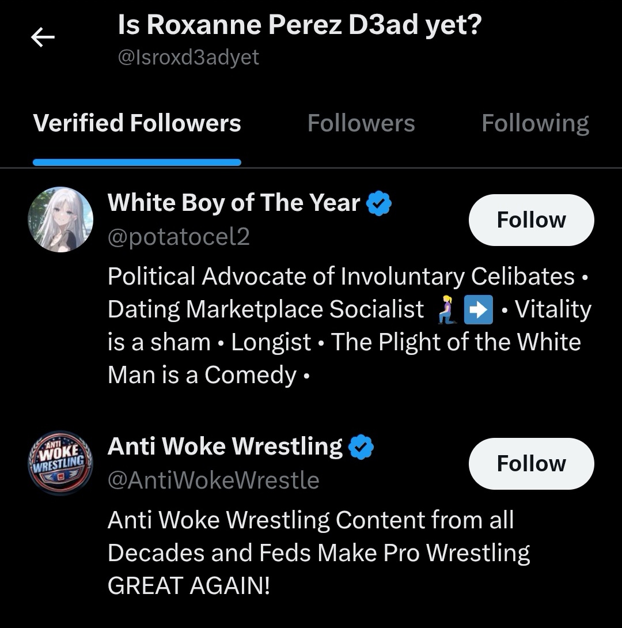Click verified badge beside Anti Woke Wrestling
This screenshot has height=628, width=622.
pos(362,447)
